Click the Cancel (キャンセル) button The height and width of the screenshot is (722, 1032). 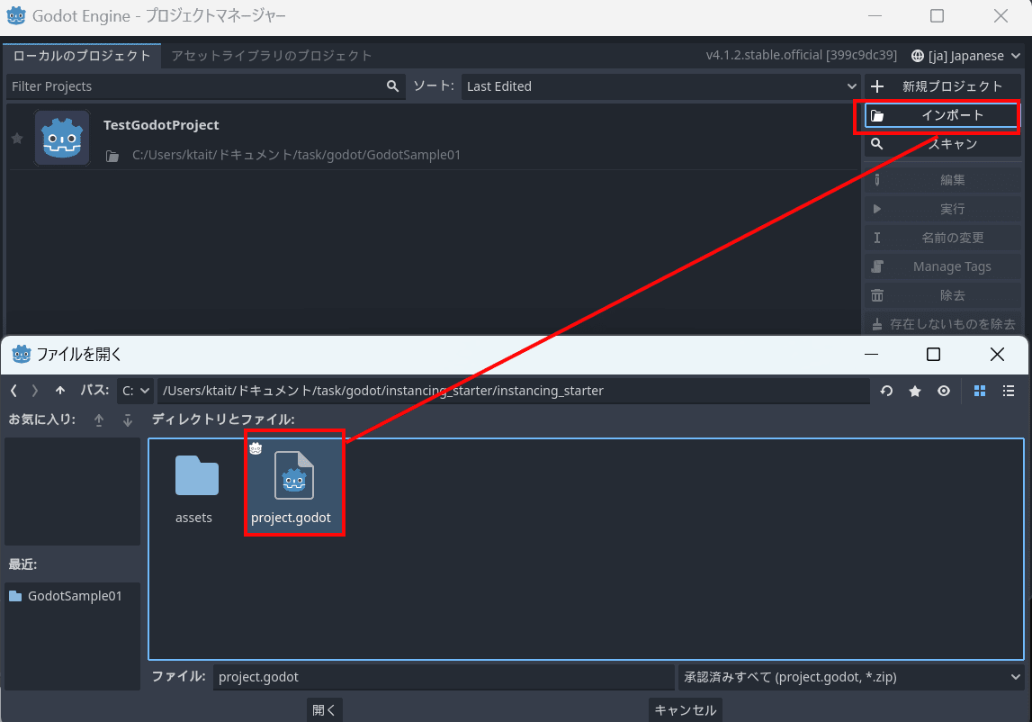point(685,710)
